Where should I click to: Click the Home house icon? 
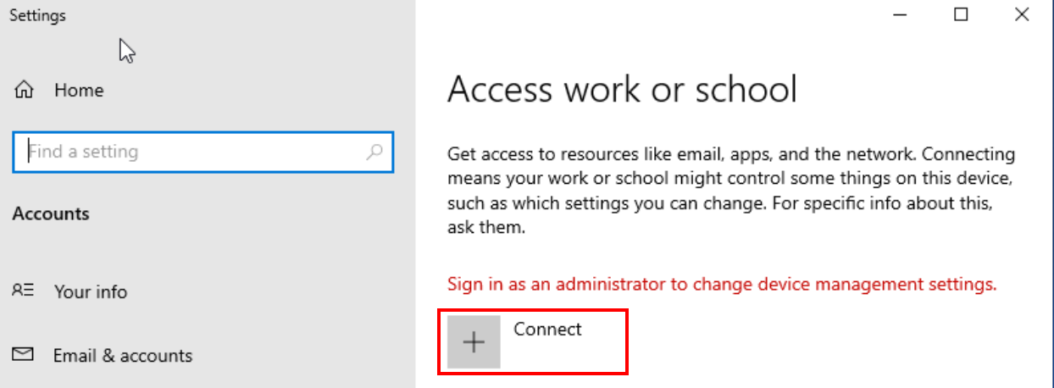24,90
